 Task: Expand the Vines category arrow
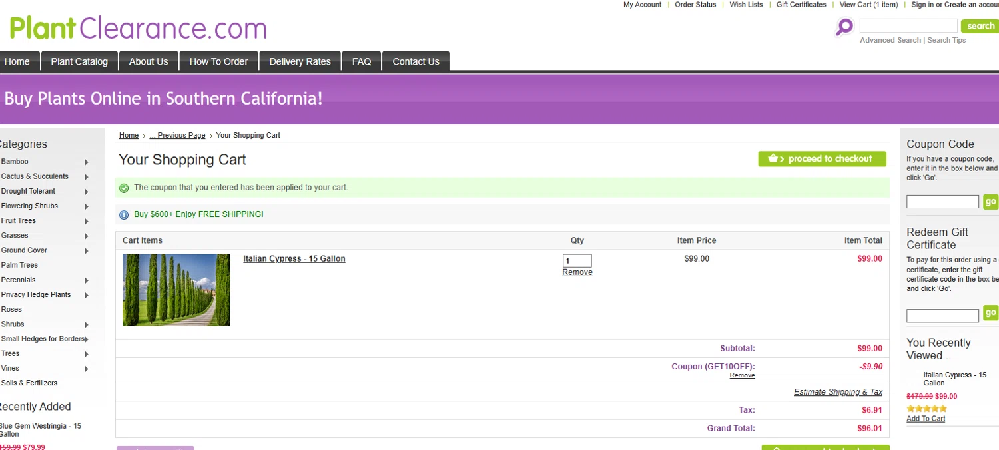tap(87, 369)
